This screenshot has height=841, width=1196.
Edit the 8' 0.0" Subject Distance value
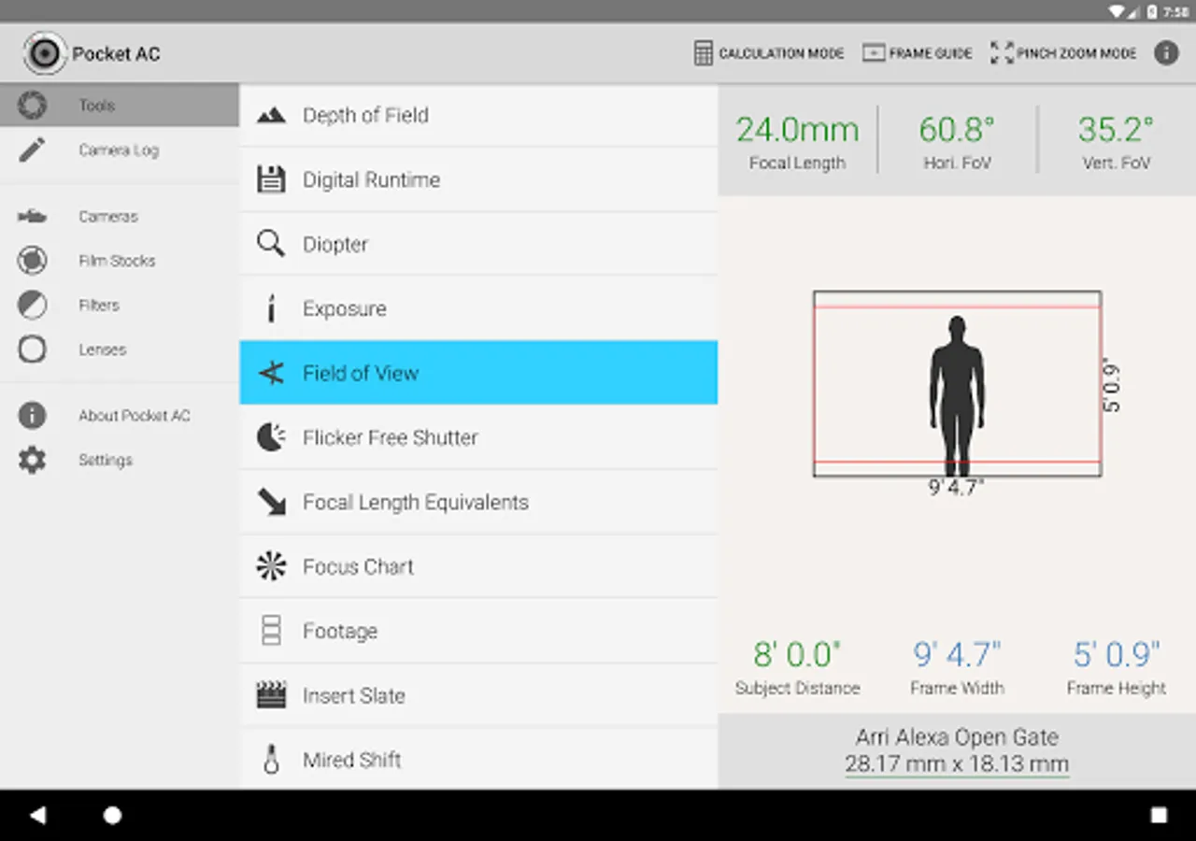797,654
